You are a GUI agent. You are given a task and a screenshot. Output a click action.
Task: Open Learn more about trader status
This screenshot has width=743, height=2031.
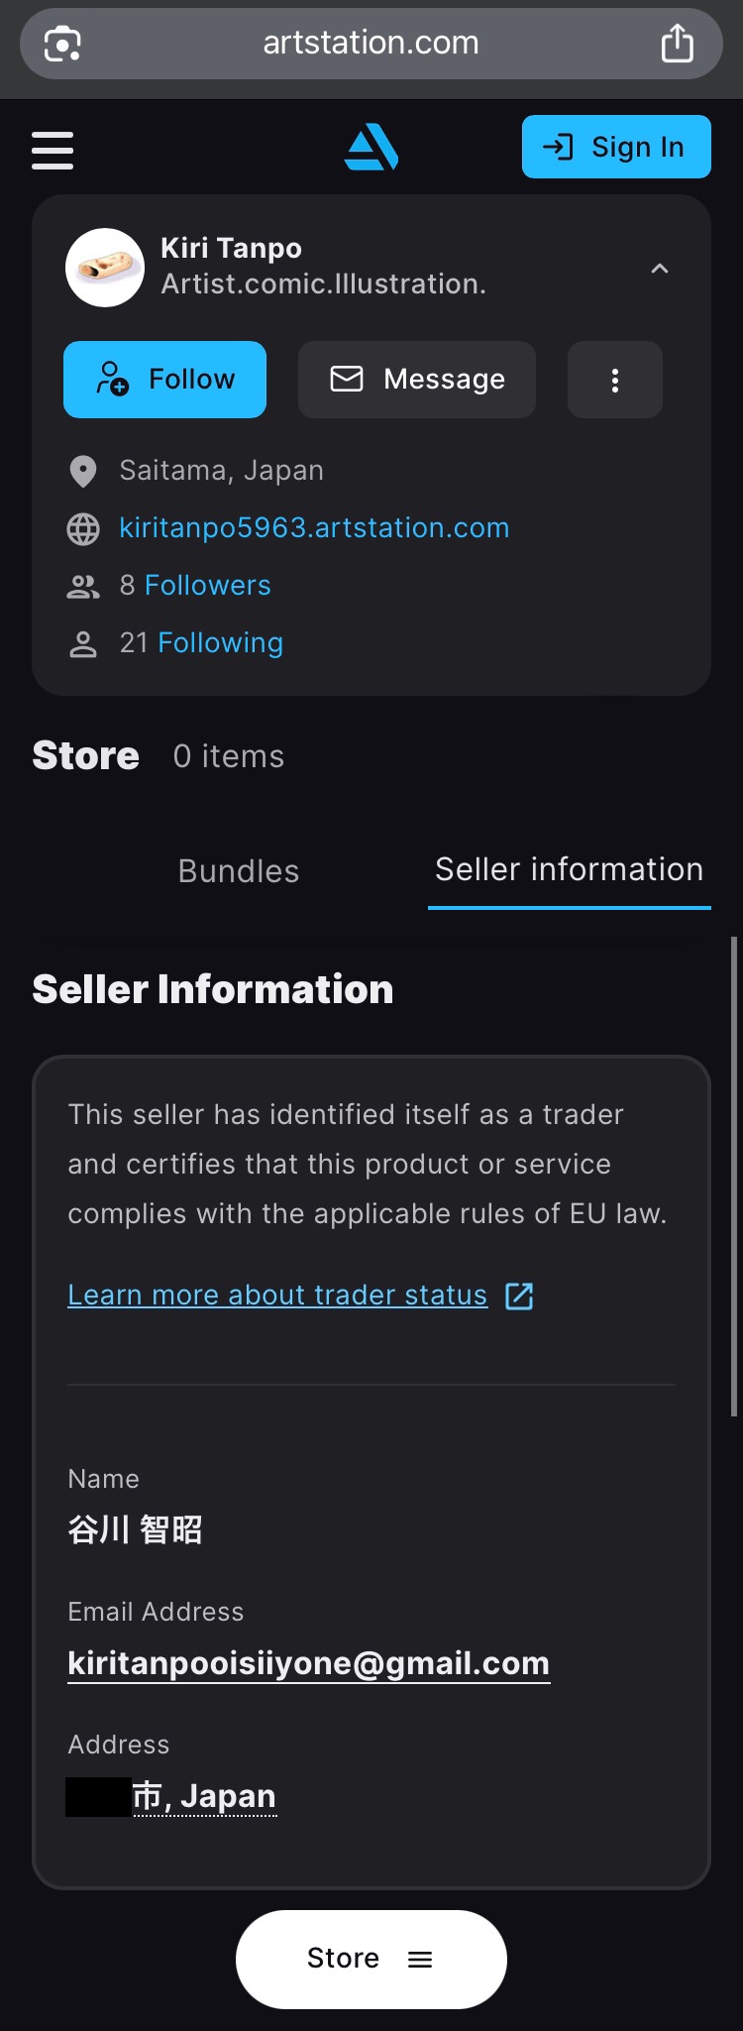277,1296
